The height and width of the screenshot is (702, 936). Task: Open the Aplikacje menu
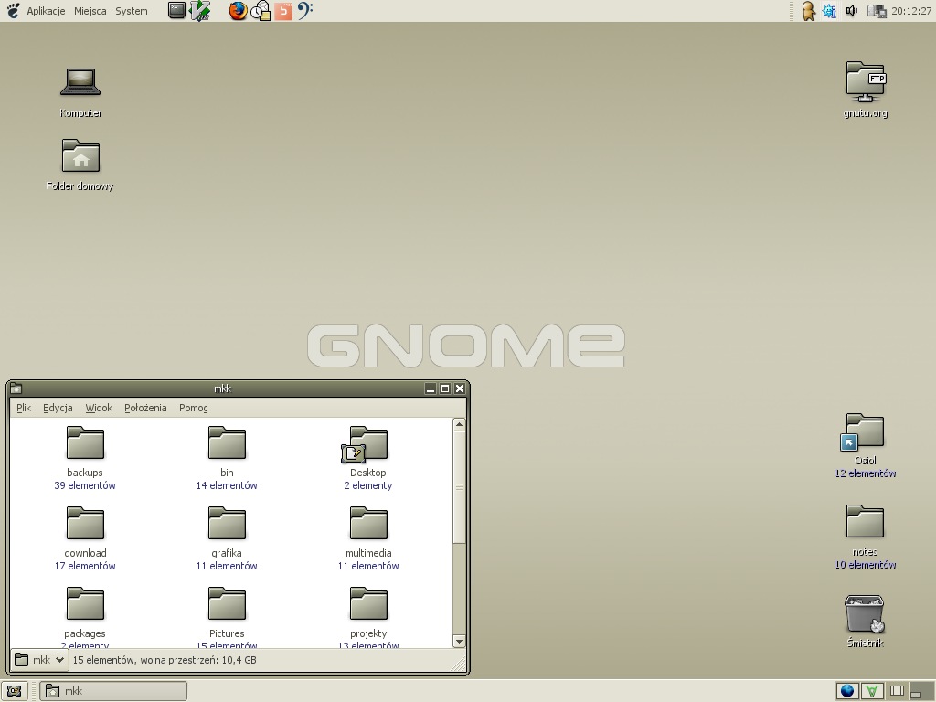[46, 11]
